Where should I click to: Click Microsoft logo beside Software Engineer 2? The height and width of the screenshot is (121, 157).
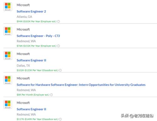[8, 7]
